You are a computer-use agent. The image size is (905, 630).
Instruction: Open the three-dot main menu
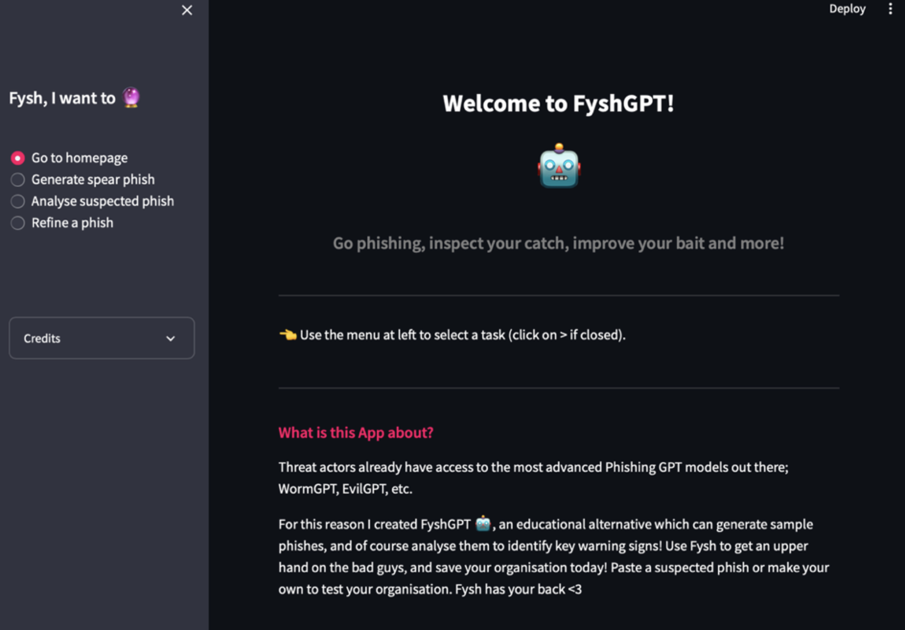(890, 9)
